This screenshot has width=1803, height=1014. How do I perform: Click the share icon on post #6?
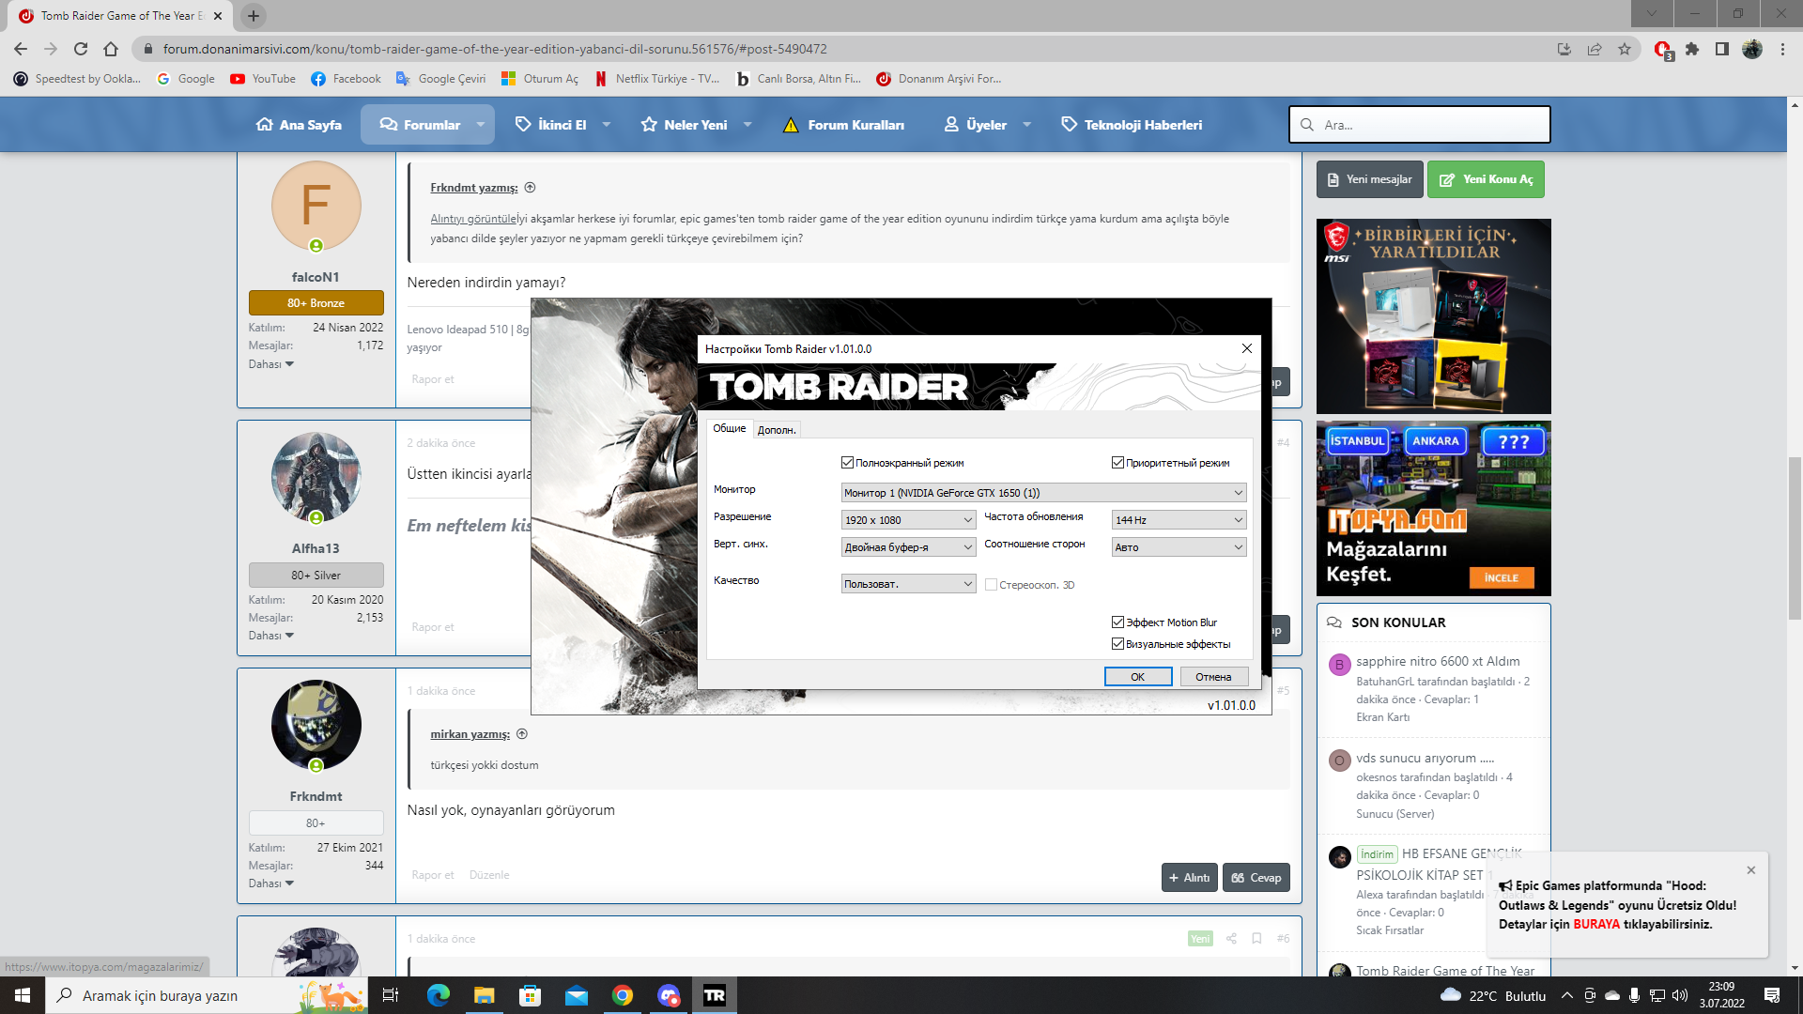1231,938
